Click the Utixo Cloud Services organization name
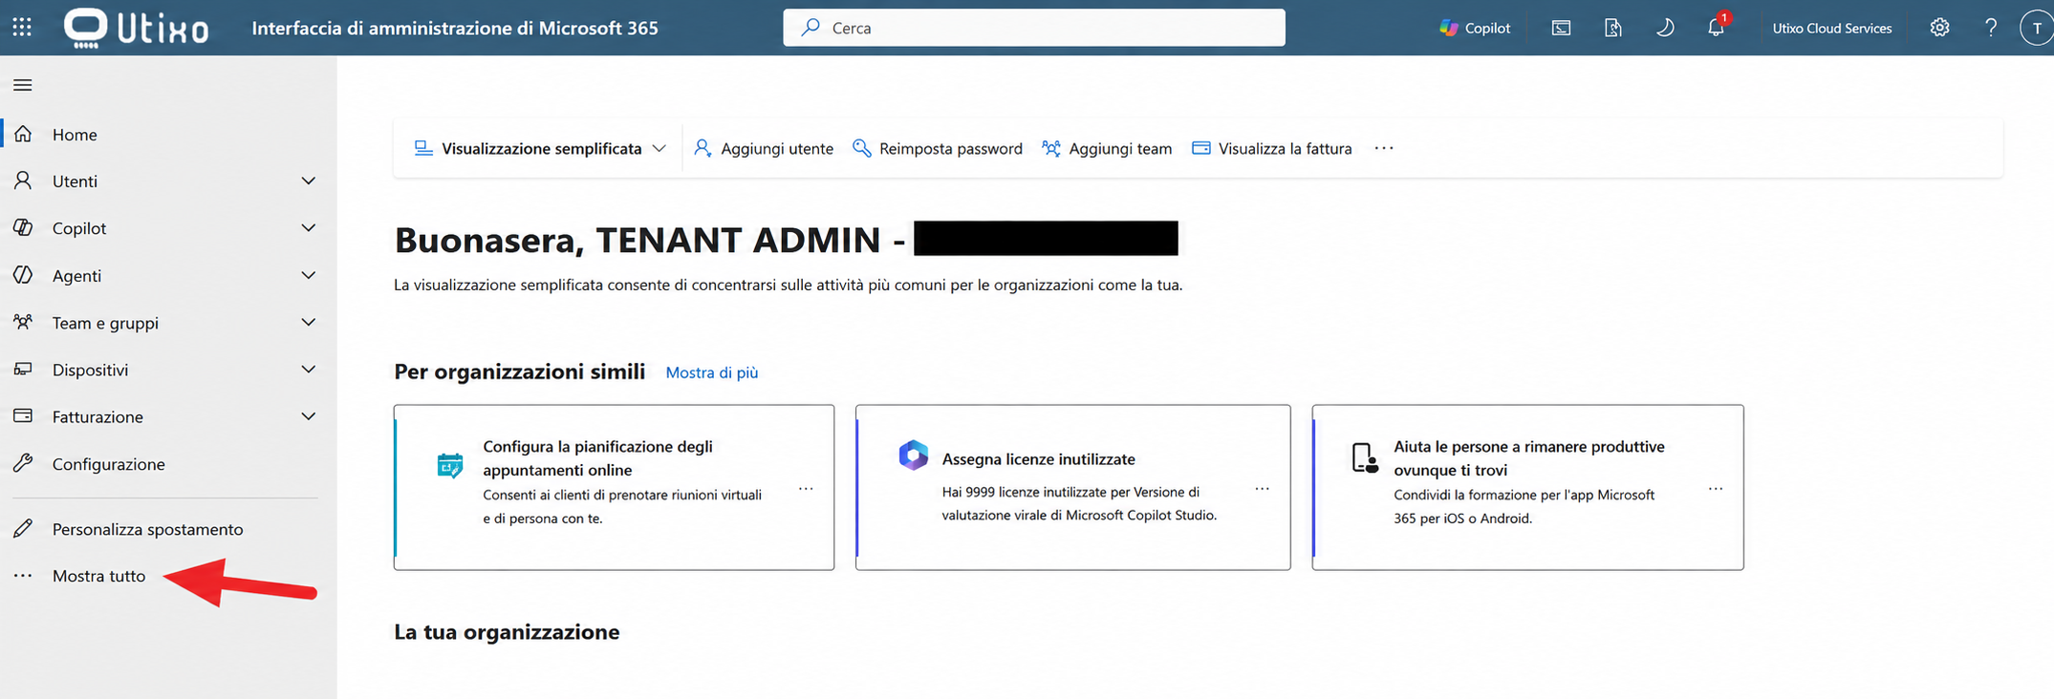The width and height of the screenshot is (2054, 699). (x=1832, y=28)
